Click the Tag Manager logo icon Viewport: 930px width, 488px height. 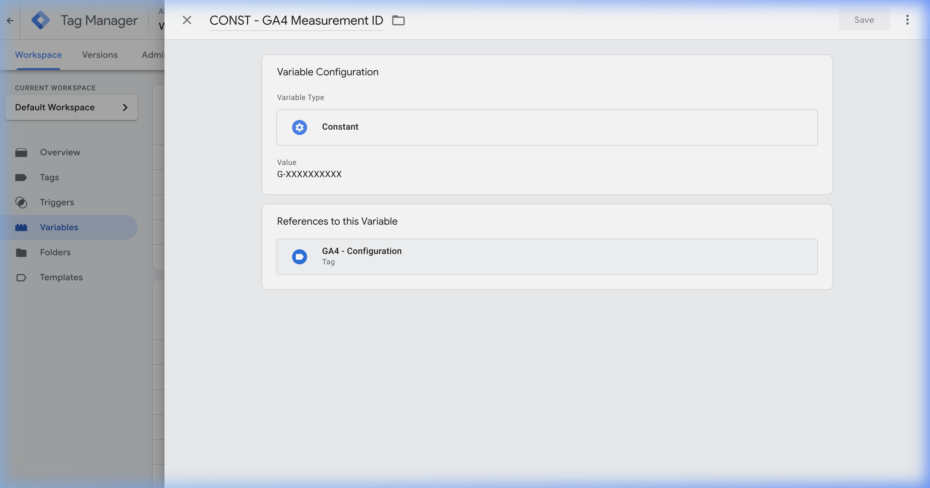pyautogui.click(x=41, y=20)
